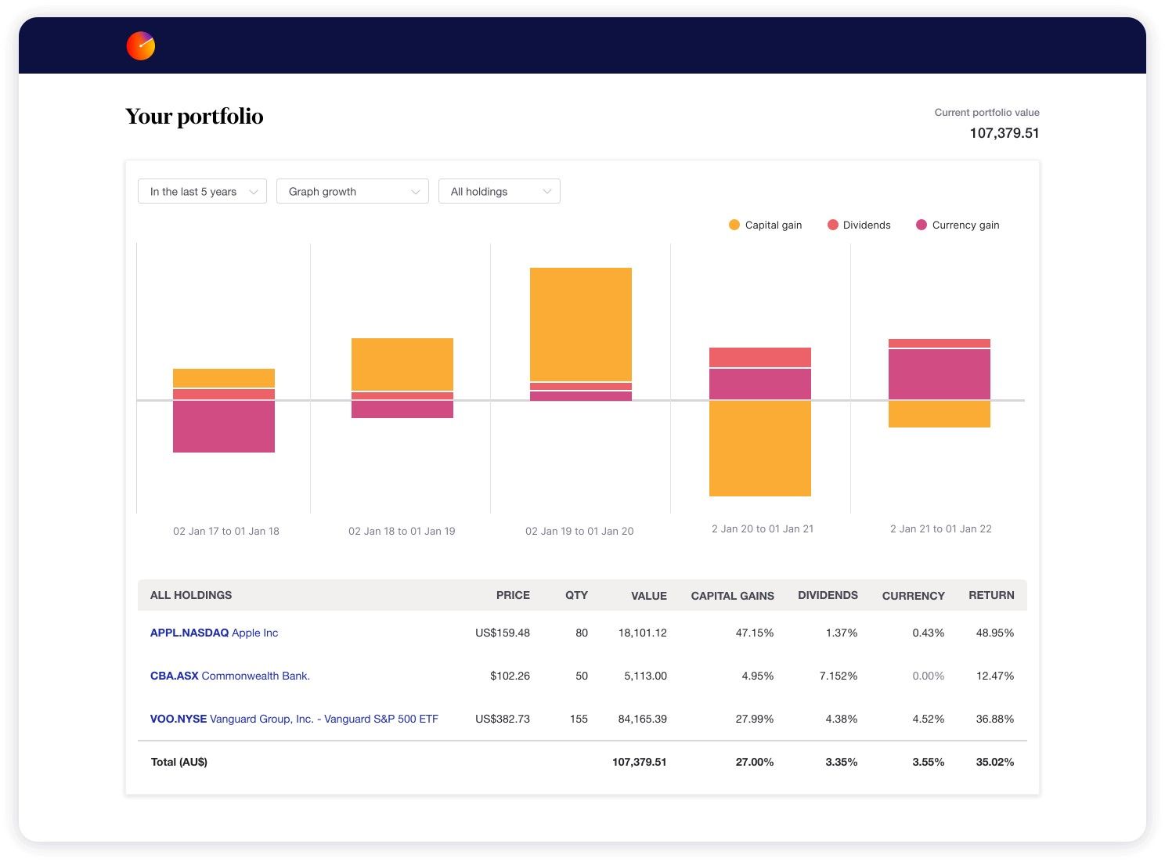Click the QTY column header
The height and width of the screenshot is (862, 1165).
point(576,595)
